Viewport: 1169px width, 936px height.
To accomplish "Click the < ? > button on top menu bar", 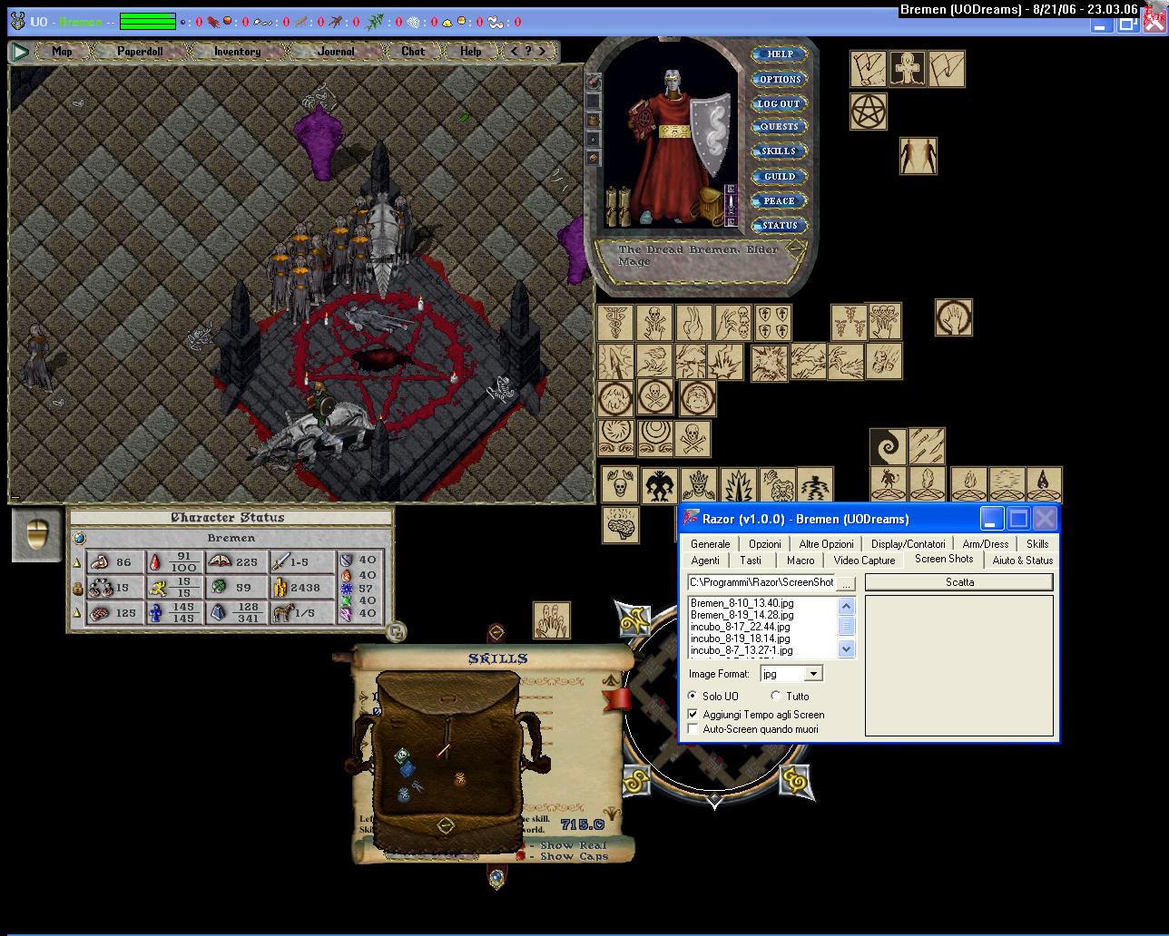I will coord(528,52).
